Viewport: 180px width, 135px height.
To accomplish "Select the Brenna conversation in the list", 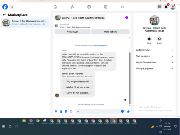I will (25, 23).
